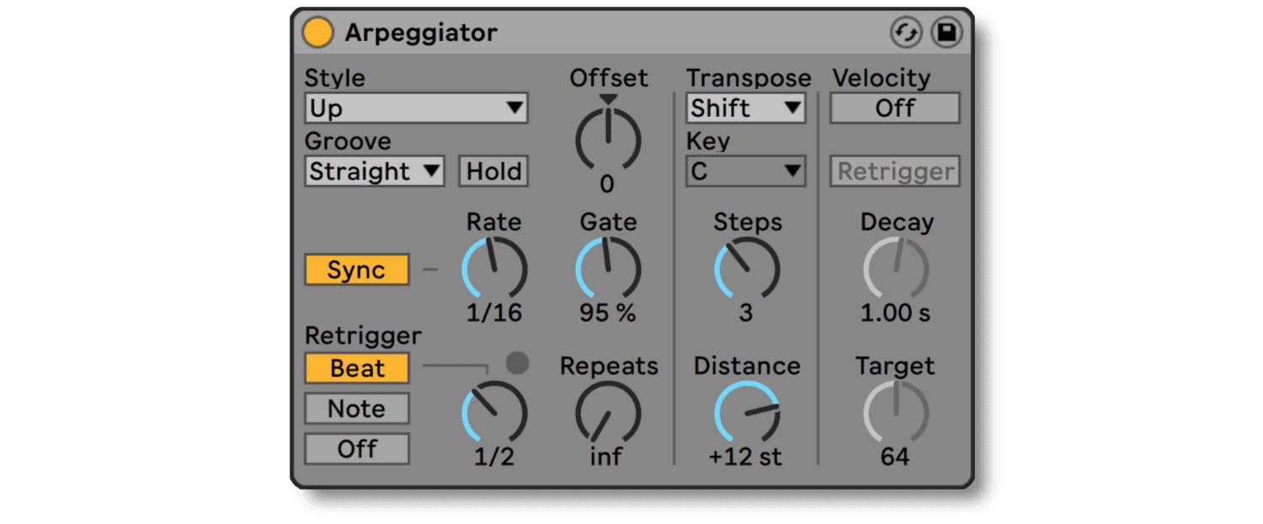Click the Repeats knob

tap(608, 414)
